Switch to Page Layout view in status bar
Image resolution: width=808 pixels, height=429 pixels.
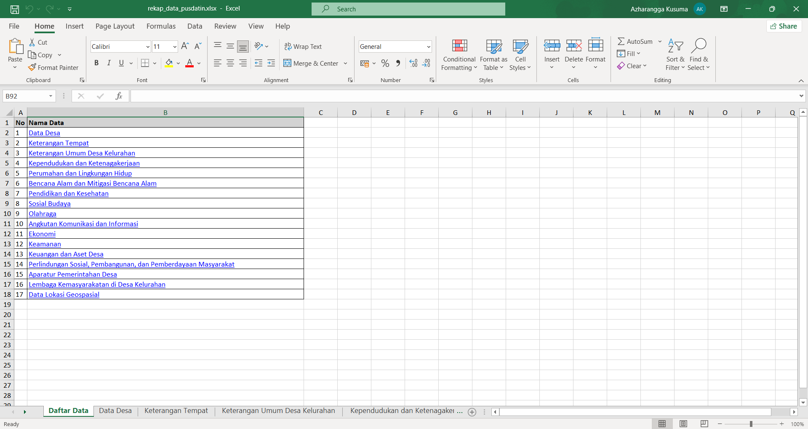[683, 424]
